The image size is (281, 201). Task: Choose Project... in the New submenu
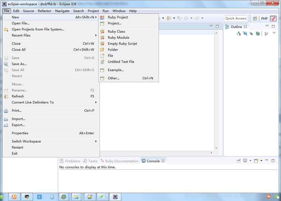tap(128, 23)
